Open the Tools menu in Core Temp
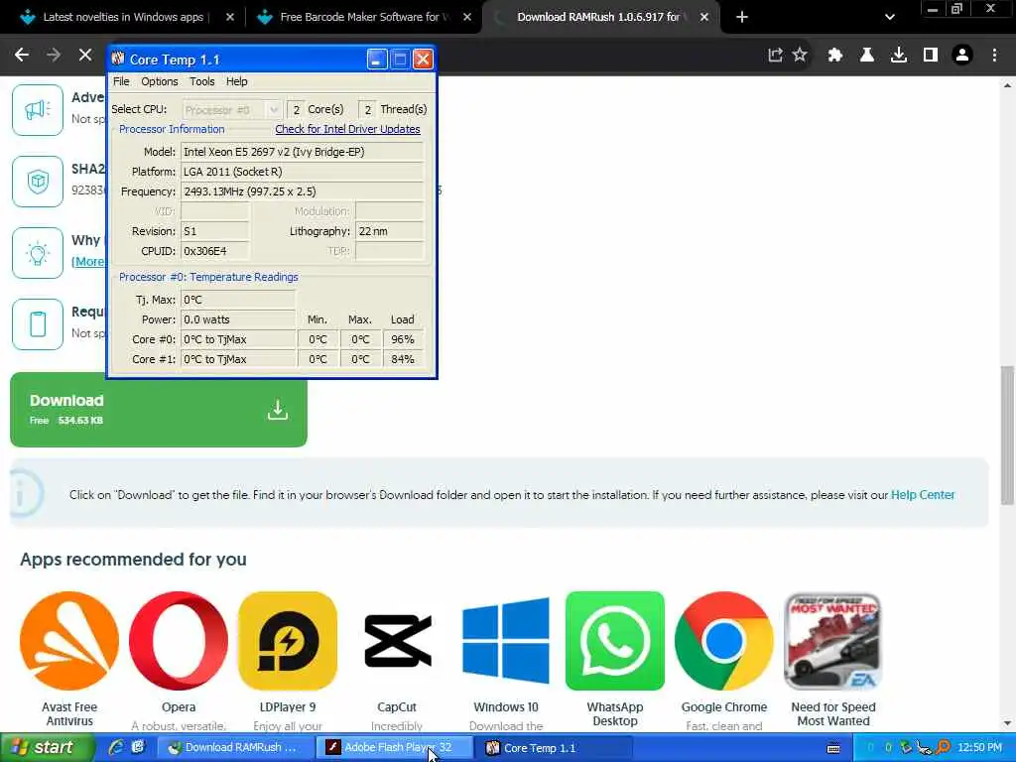Viewport: 1016px width, 762px height. pos(201,81)
